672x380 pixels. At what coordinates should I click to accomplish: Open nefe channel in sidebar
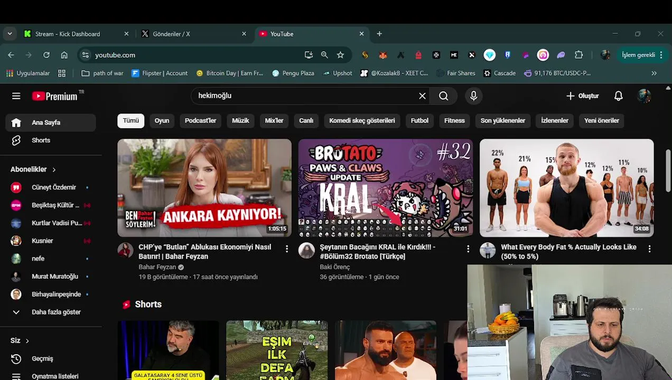click(x=51, y=259)
